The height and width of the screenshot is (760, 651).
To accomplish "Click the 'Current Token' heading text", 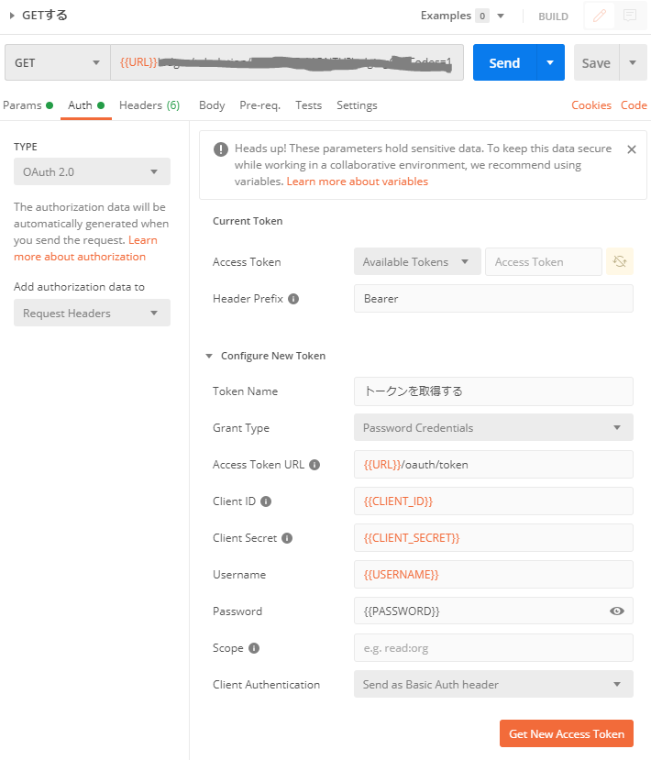I will click(x=248, y=221).
